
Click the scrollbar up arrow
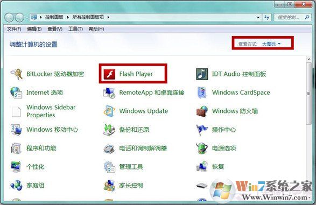coord(309,59)
